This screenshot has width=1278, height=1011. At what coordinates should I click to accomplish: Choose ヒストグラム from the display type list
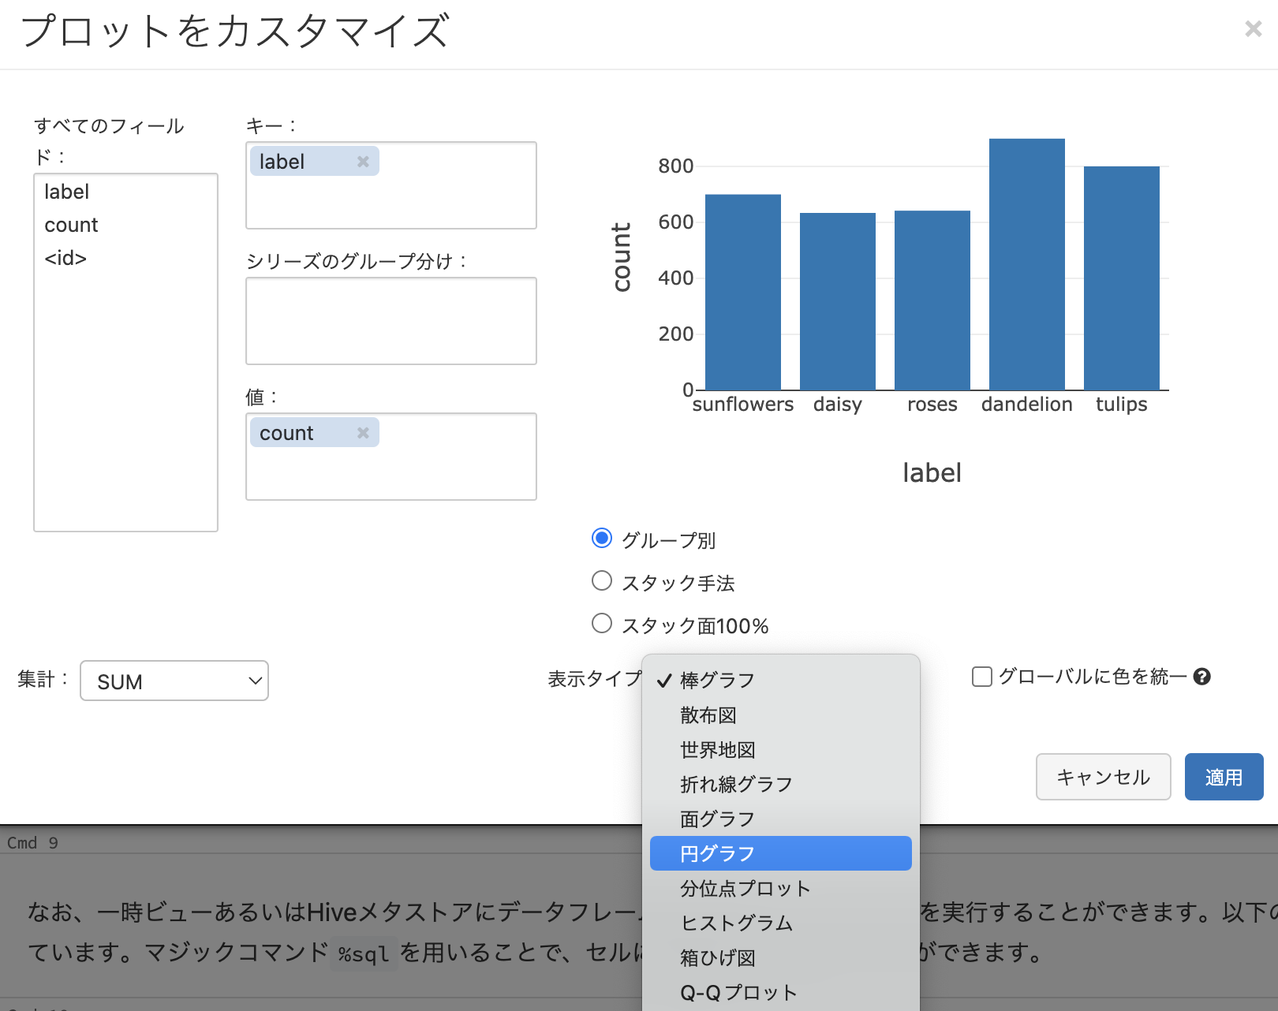781,923
